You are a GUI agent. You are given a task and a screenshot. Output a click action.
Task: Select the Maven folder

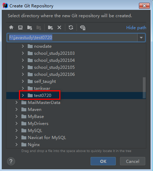tap(34, 110)
